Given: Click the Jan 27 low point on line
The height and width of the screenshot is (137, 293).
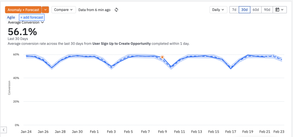Looking at the screenshot, I should click(x=52, y=68).
